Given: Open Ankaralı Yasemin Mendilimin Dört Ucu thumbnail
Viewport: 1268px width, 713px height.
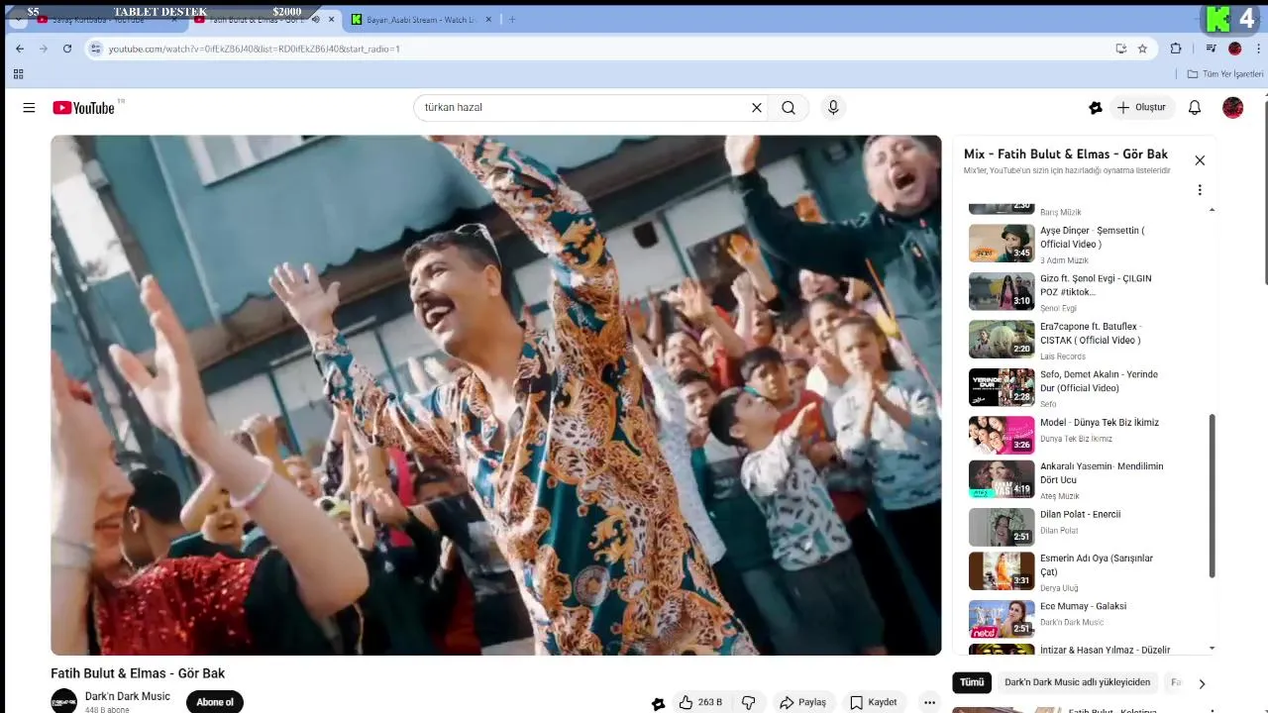Looking at the screenshot, I should (x=1002, y=479).
